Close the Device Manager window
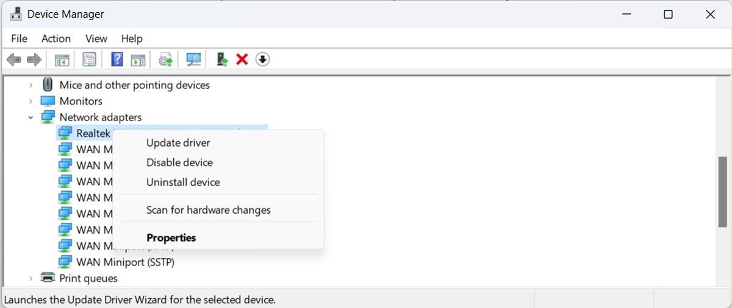 [710, 15]
